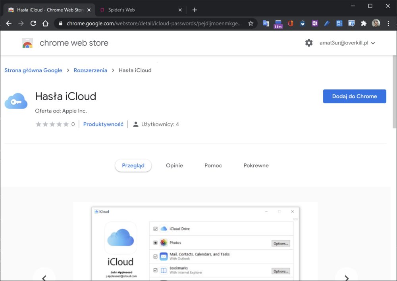Expand the amat3ur@overkill.pl account dropdown
Screen dimensions: 397x281
pos(347,43)
